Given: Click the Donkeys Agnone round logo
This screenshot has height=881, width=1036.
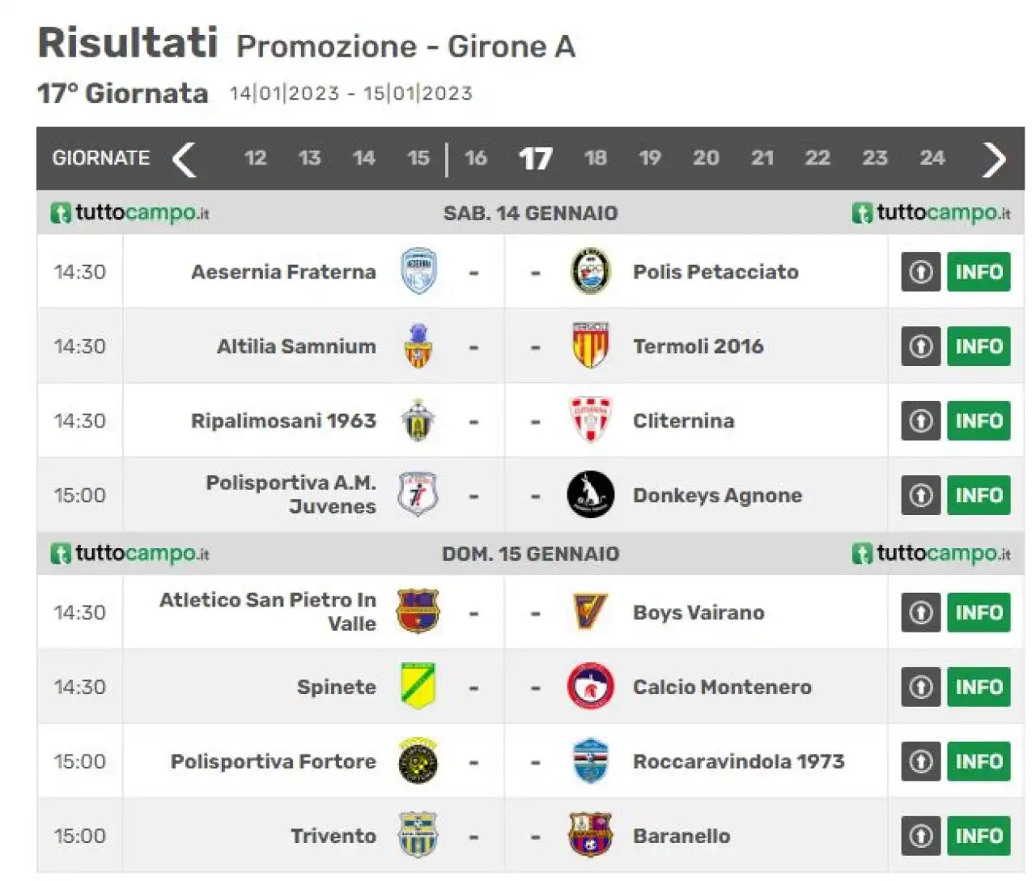Looking at the screenshot, I should coord(590,495).
